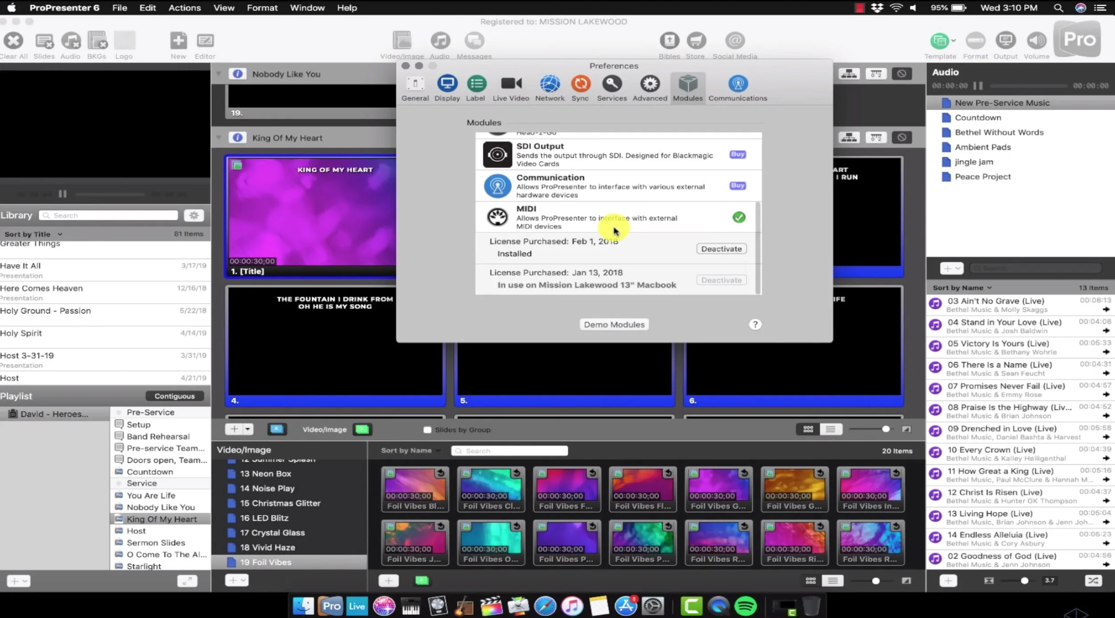This screenshot has width=1115, height=618.
Task: Click Buy for the SDI Output module
Action: [x=738, y=154]
